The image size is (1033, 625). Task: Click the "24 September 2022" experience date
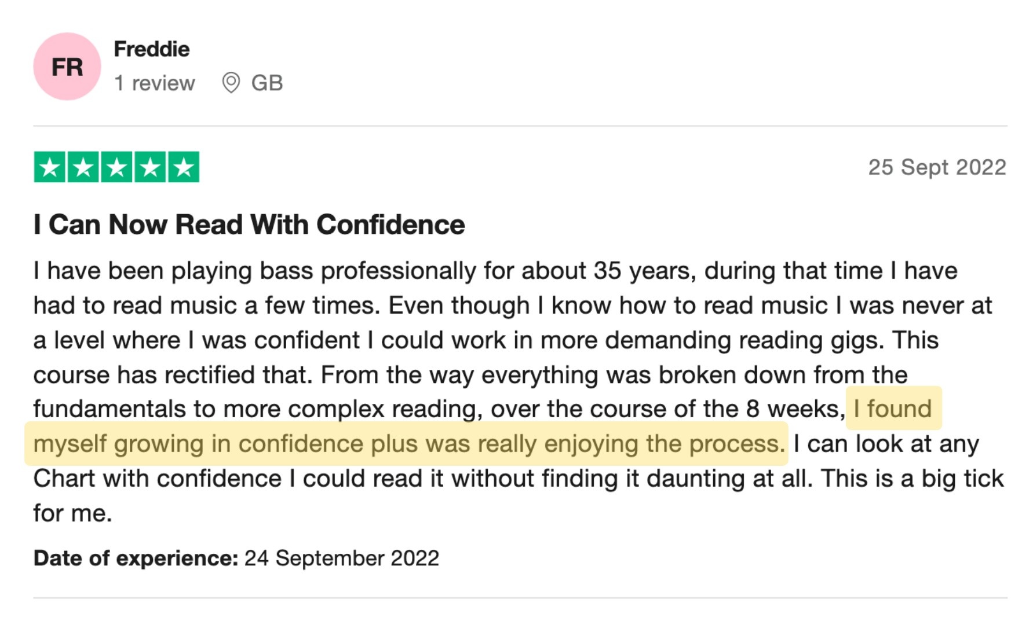342,558
